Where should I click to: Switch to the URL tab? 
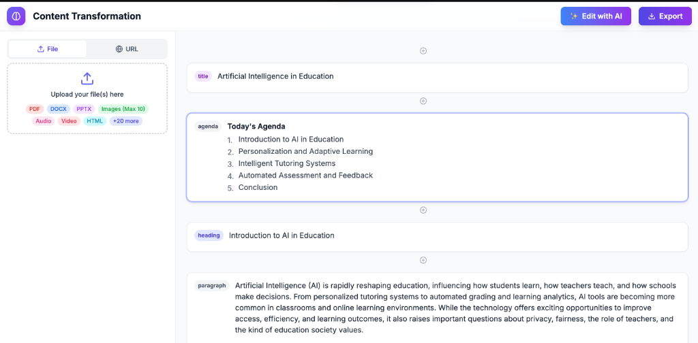tap(127, 49)
